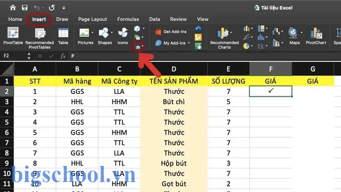Click the Select All corner triangle

coord(7,69)
